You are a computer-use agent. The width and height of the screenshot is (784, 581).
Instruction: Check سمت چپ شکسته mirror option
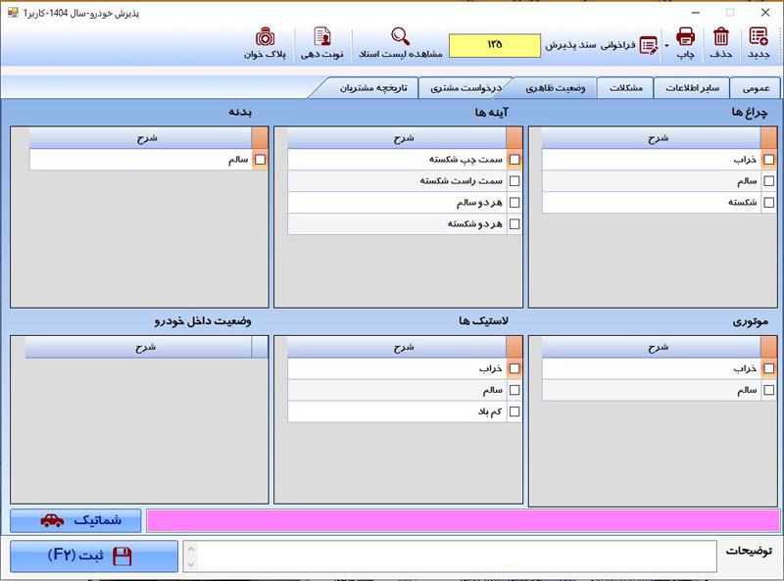tap(514, 160)
